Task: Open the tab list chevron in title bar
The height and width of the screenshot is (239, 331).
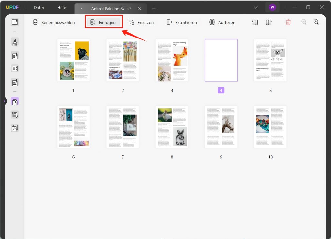Action: (x=256, y=8)
